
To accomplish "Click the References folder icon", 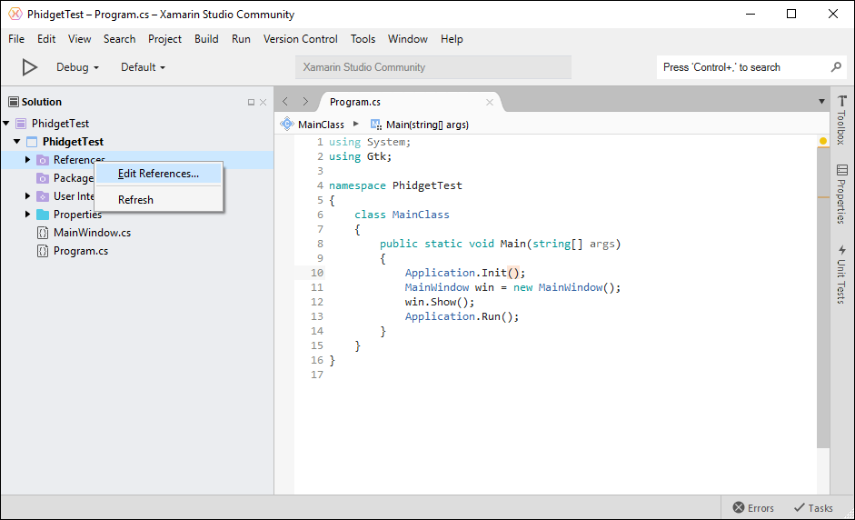I will [43, 160].
